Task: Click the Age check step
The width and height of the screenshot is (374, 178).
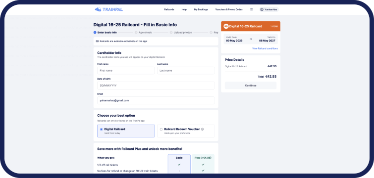Action: click(x=143, y=32)
